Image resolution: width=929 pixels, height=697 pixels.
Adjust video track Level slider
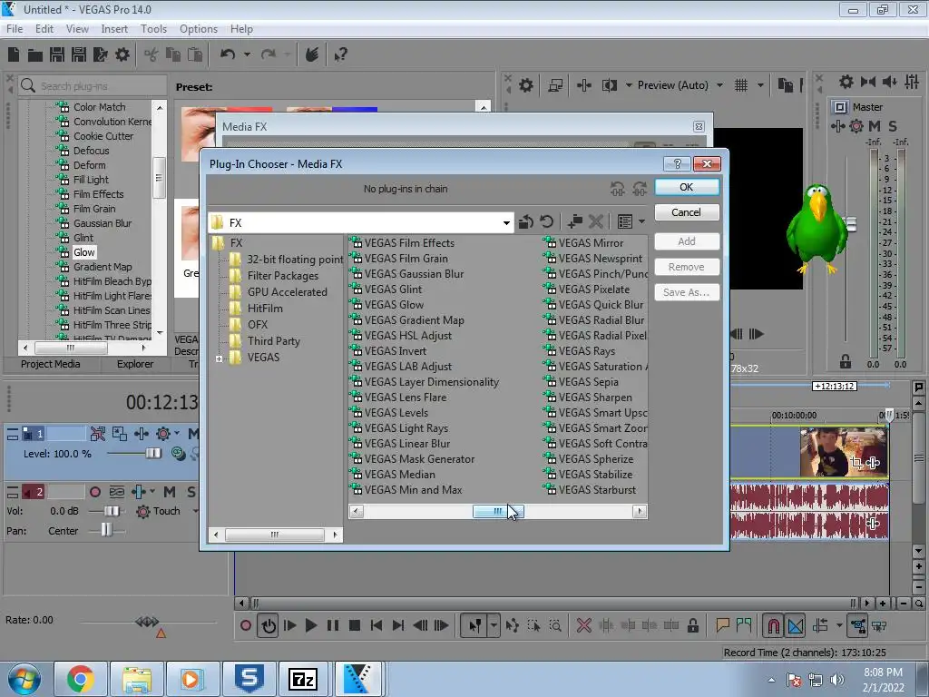click(152, 454)
